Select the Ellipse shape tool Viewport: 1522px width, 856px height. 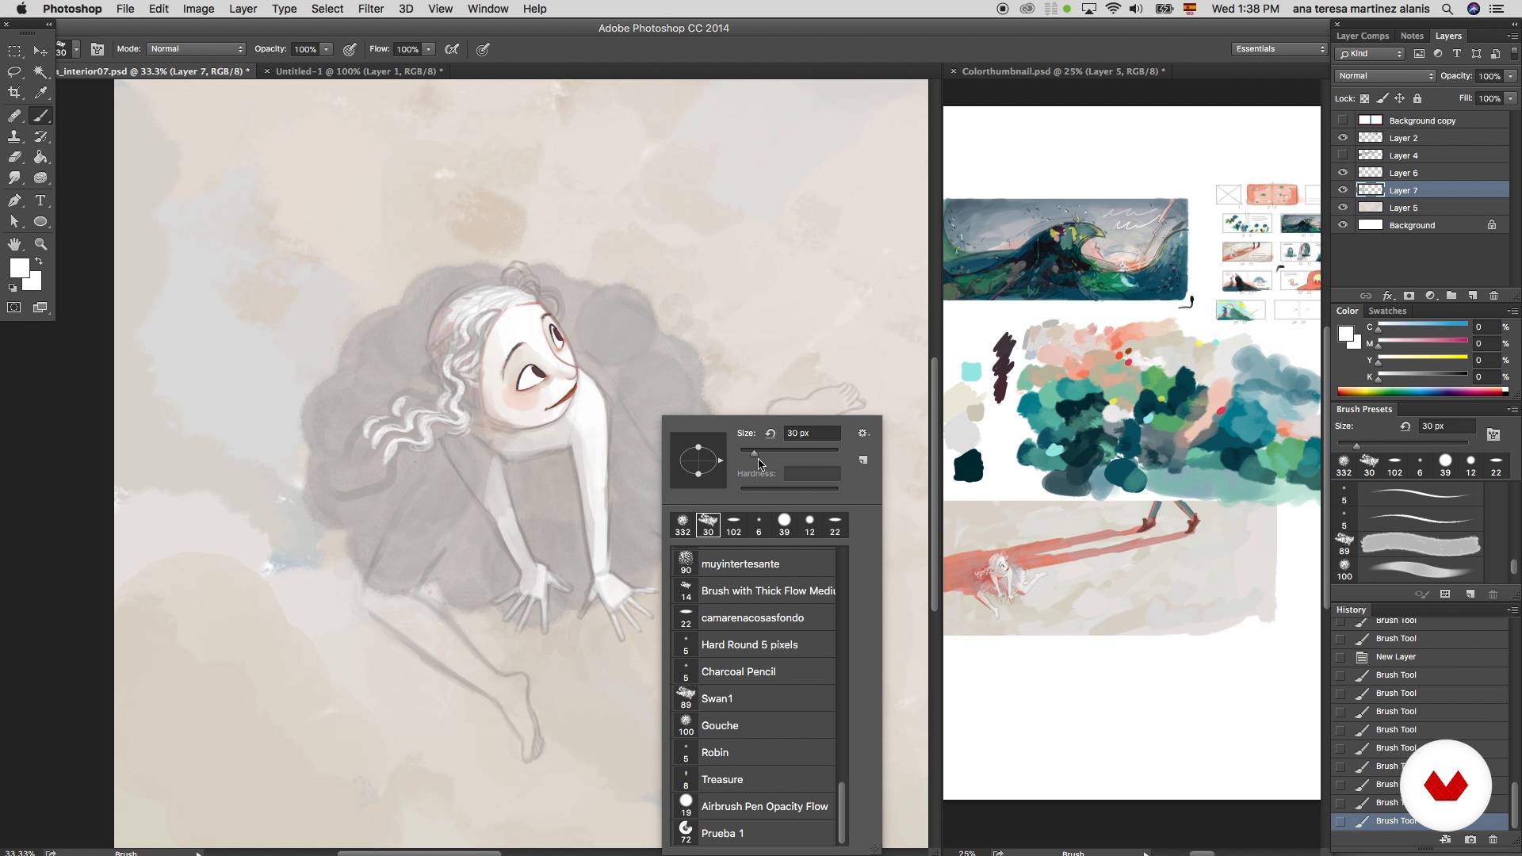point(40,221)
